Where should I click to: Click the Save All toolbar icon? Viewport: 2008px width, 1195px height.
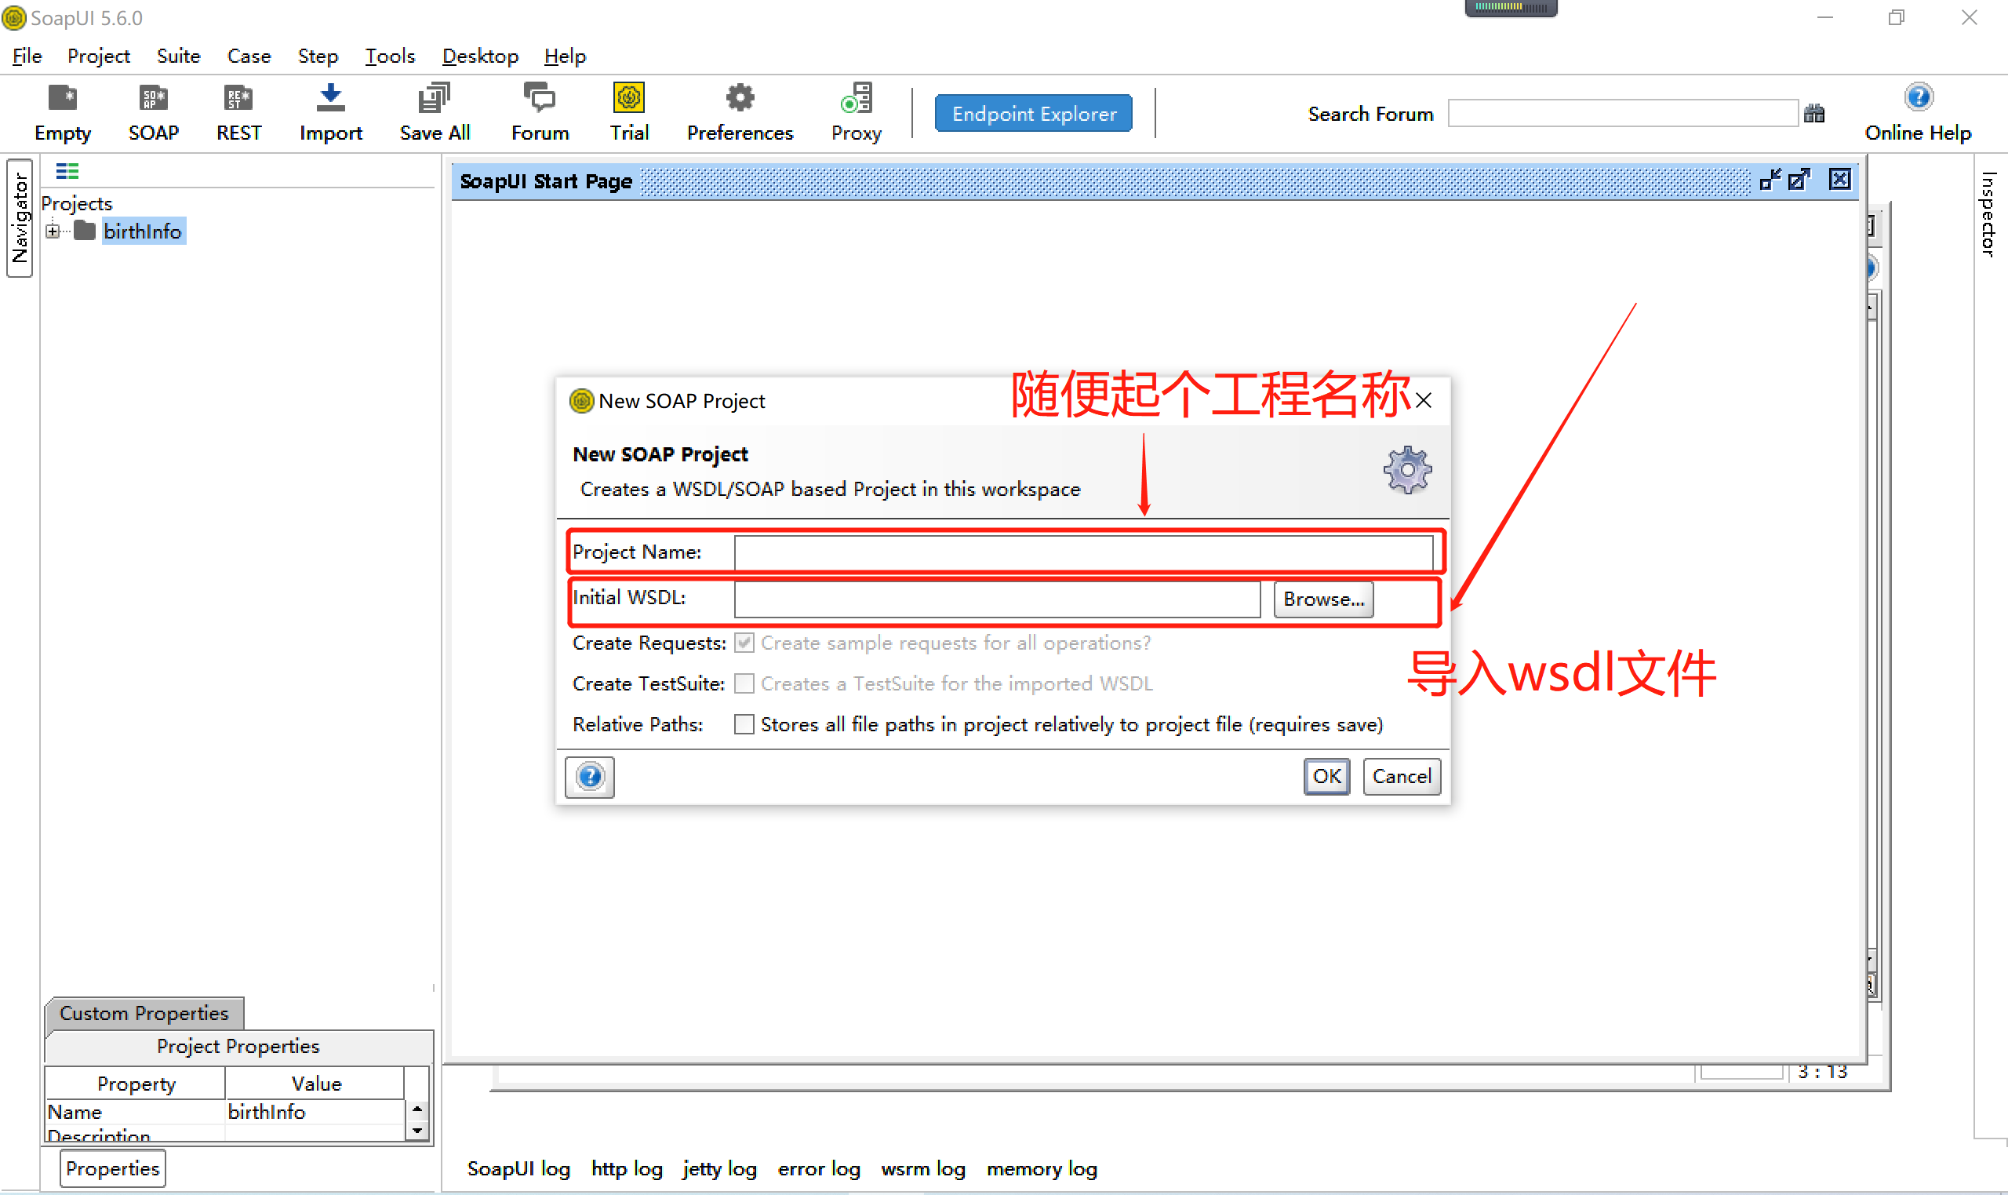435,98
